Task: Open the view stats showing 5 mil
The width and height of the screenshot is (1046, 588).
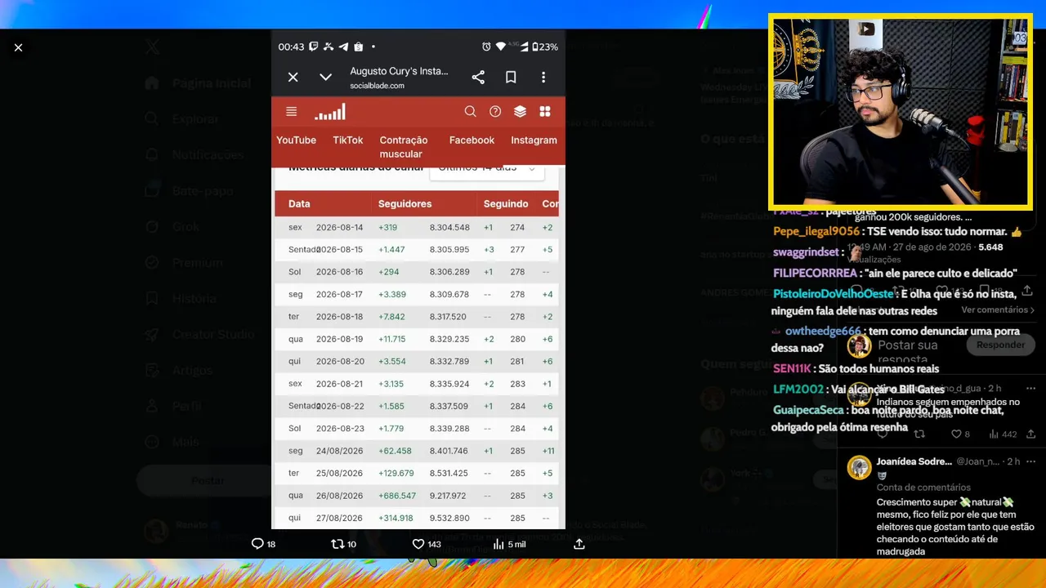Action: coord(509,544)
